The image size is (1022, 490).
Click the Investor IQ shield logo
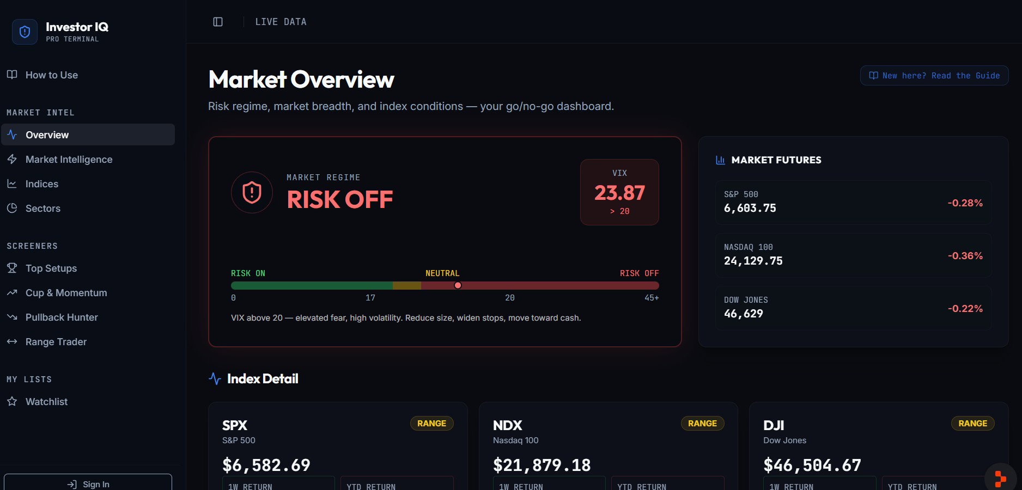pos(25,32)
